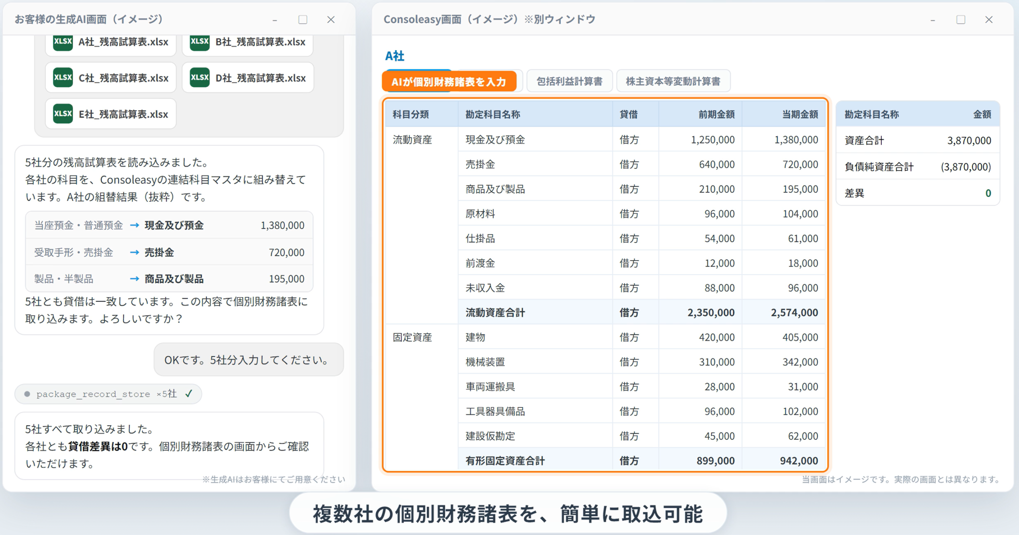This screenshot has height=535, width=1019.
Task: Maximize the Consoleasy window
Action: 961,19
